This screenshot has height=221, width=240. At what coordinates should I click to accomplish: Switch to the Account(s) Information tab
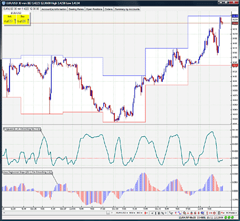[x=54, y=9]
